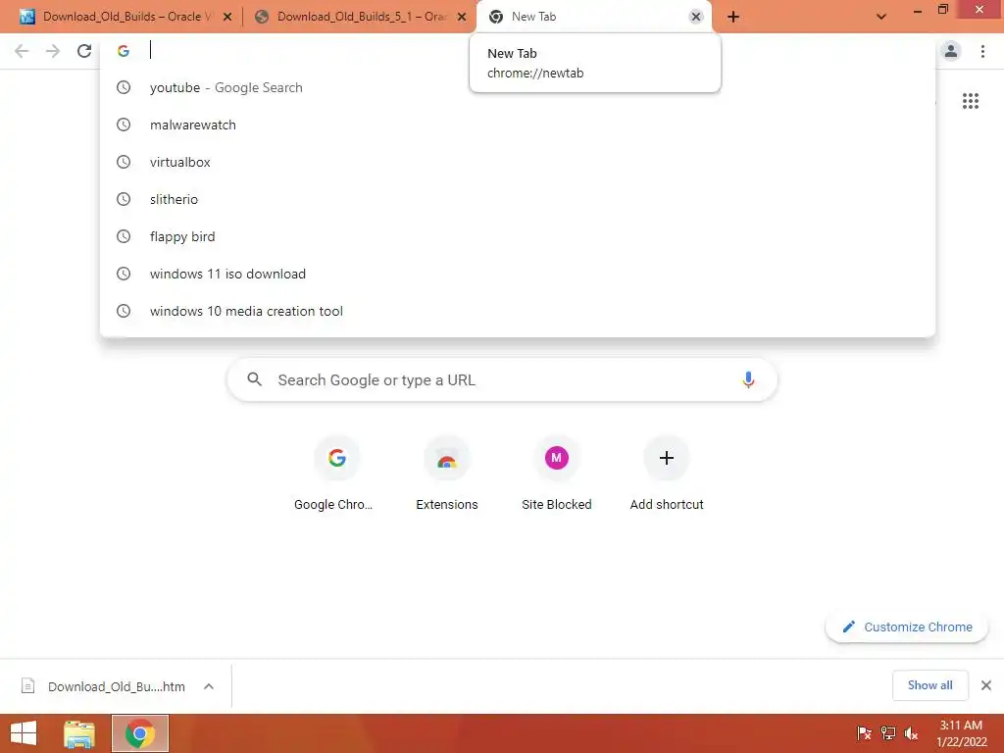Close the Download_Old_Builds_5_1 tab
Viewport: 1004px width, 753px height.
click(x=462, y=17)
